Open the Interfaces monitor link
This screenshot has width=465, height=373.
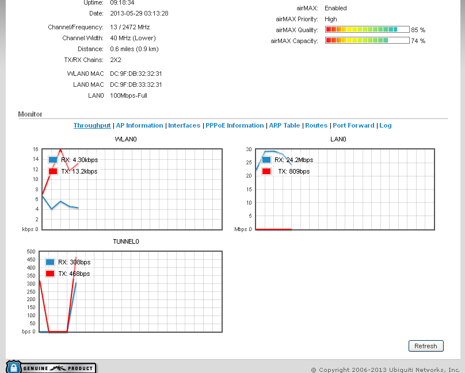pos(184,126)
